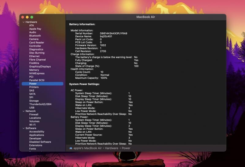Click the Software category label
The width and height of the screenshot is (245, 167).
[31, 128]
